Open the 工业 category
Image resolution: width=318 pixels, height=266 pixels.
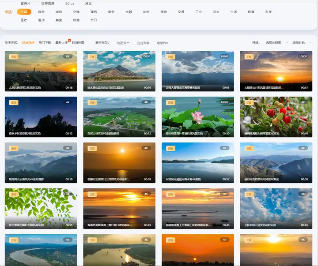point(199,12)
